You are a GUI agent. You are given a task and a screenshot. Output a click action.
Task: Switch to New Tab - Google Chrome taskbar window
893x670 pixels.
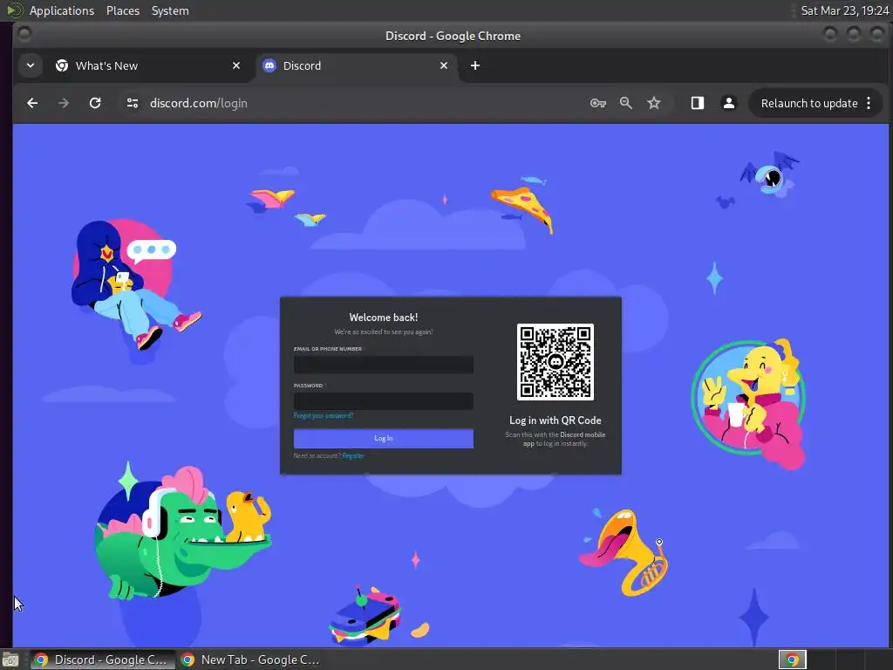coord(250,660)
